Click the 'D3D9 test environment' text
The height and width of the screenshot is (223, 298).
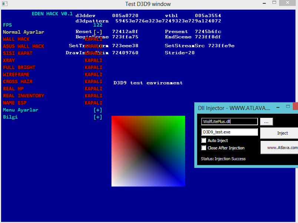coord(148,83)
